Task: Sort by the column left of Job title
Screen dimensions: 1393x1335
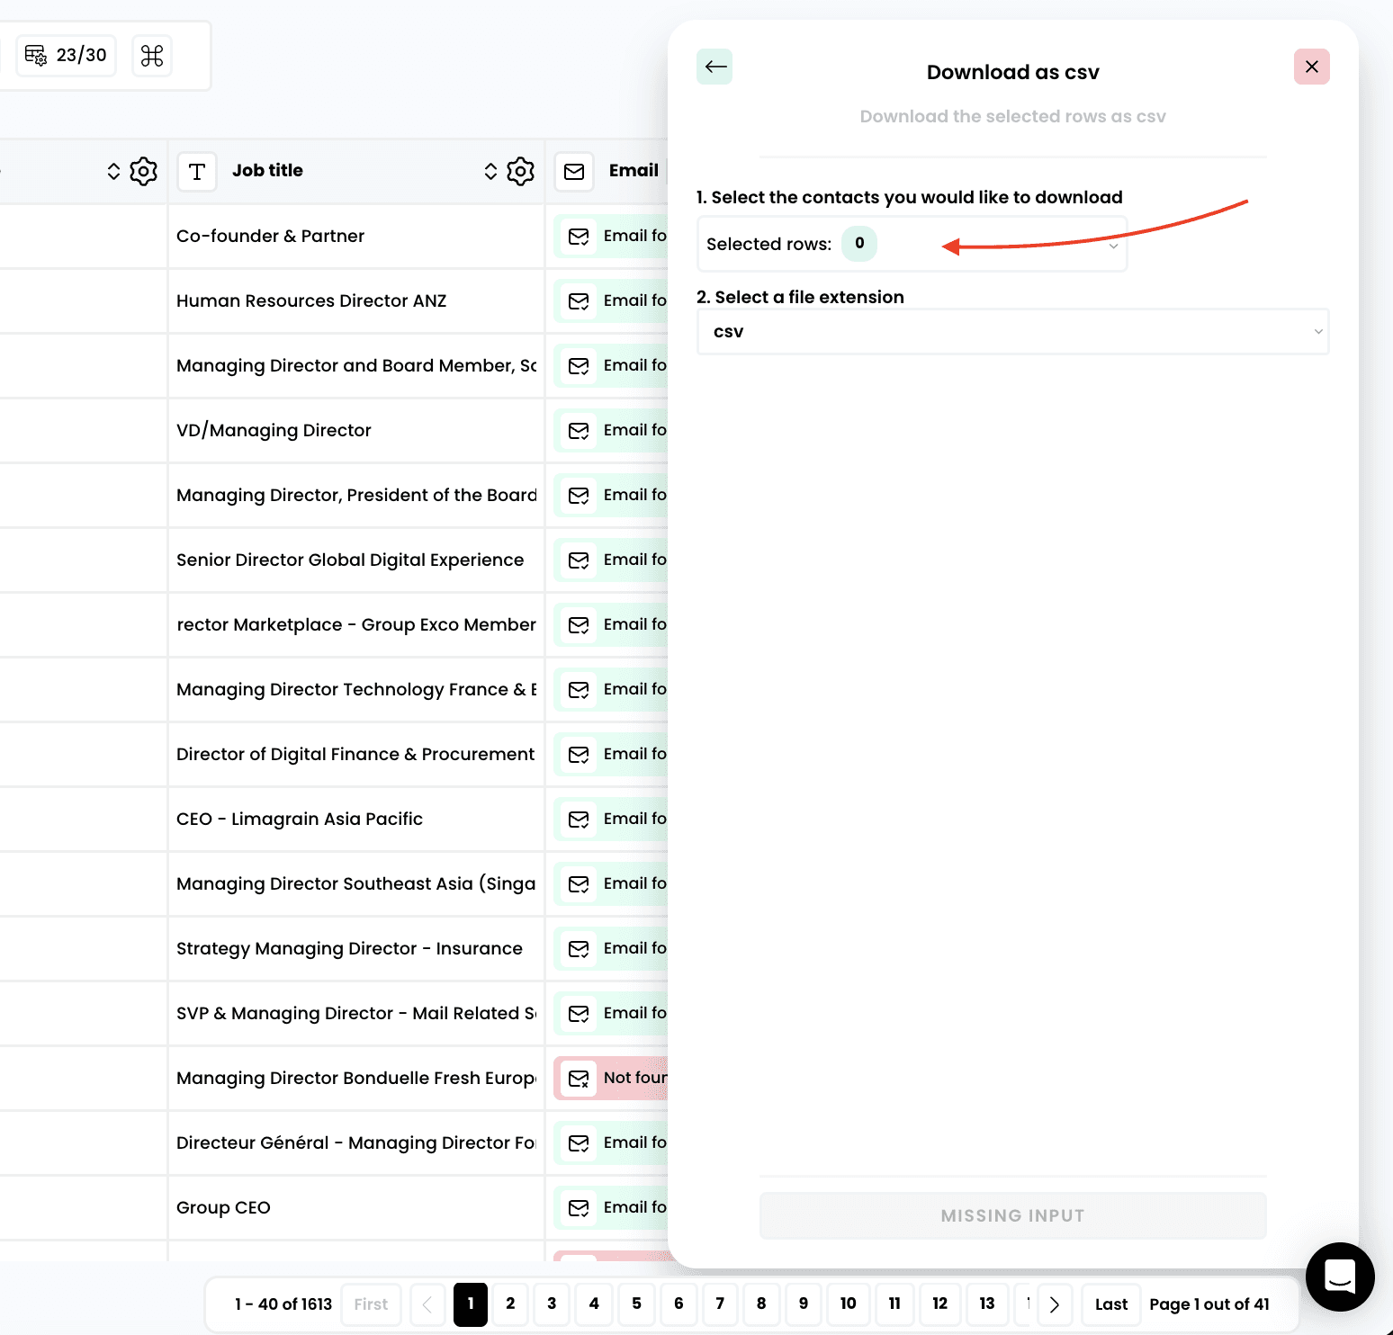Action: click(x=113, y=171)
